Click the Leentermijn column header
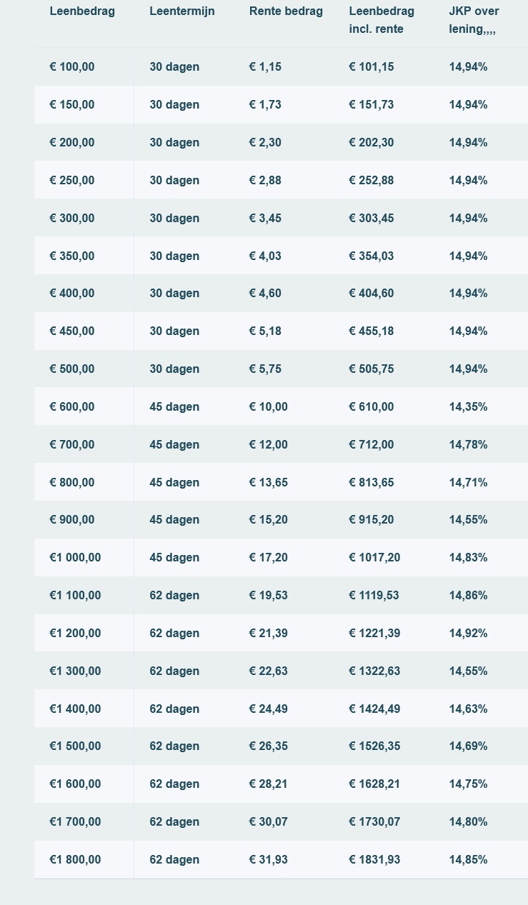Screen dimensions: 528x905 tap(182, 11)
